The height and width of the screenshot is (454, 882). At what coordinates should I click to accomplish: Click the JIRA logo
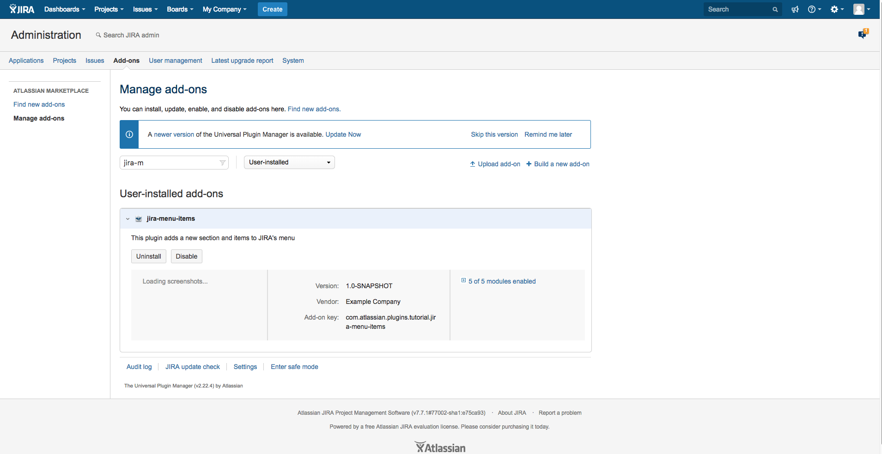[22, 9]
